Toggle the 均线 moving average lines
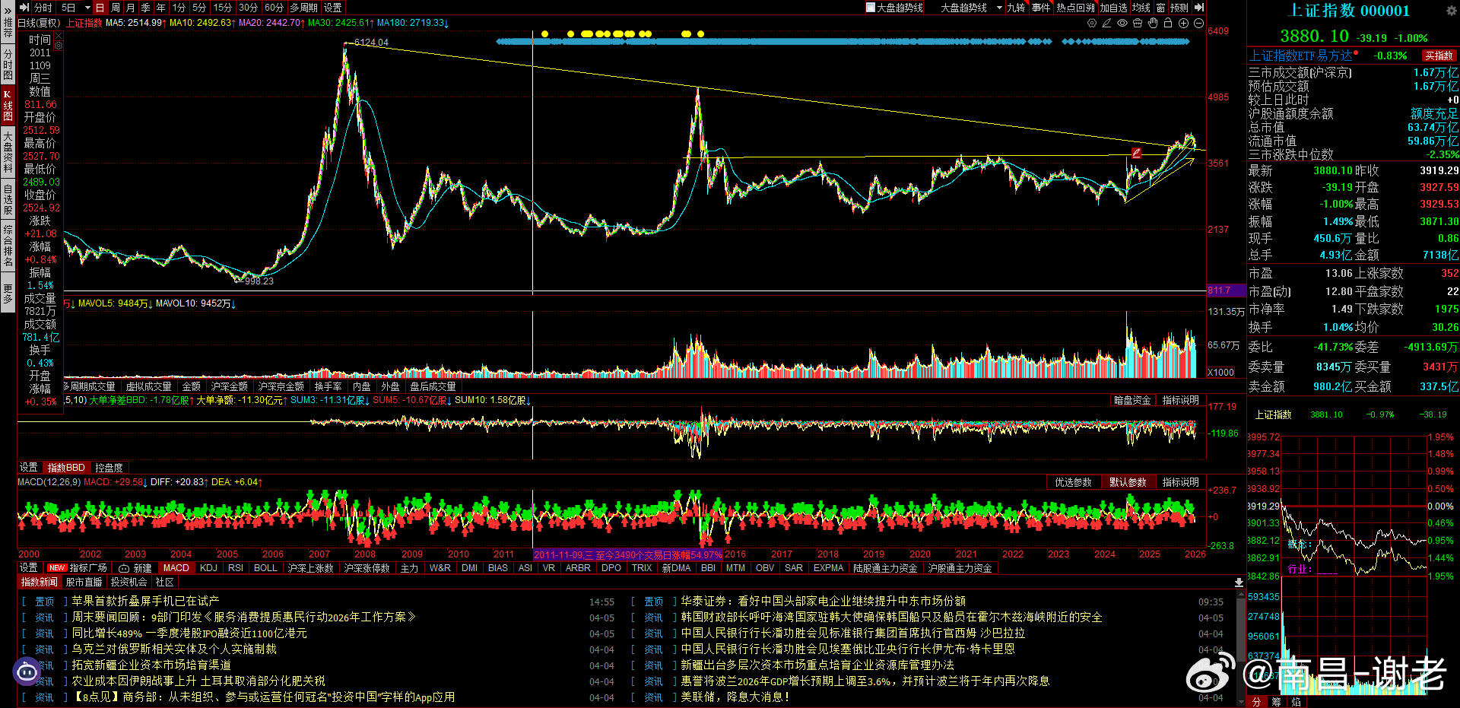Screen dimensions: 1460x708 tap(1141, 8)
